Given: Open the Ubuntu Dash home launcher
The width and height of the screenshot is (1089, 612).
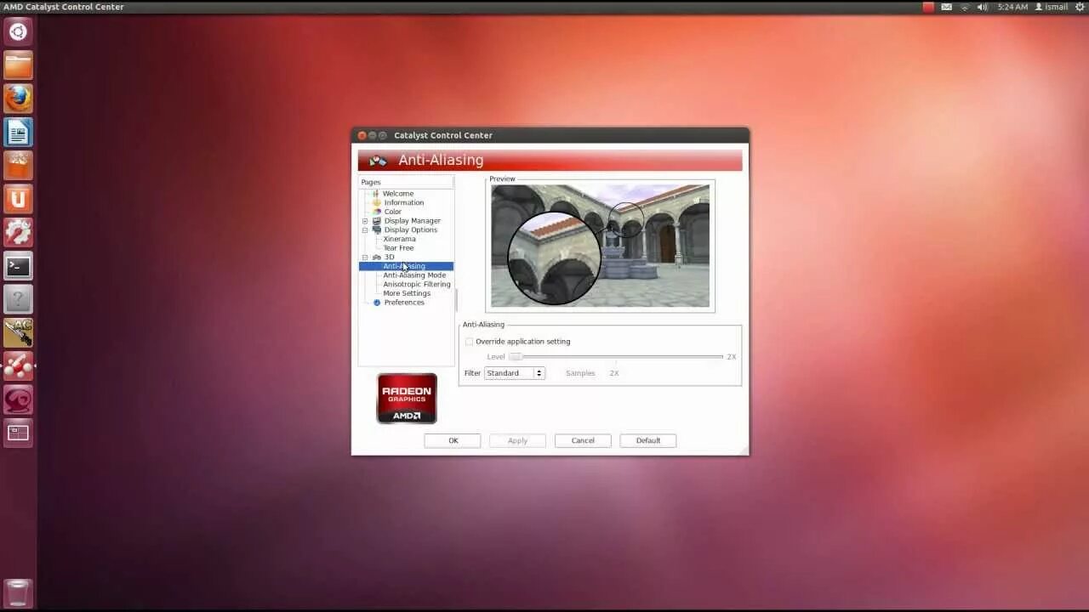Looking at the screenshot, I should pos(18,32).
